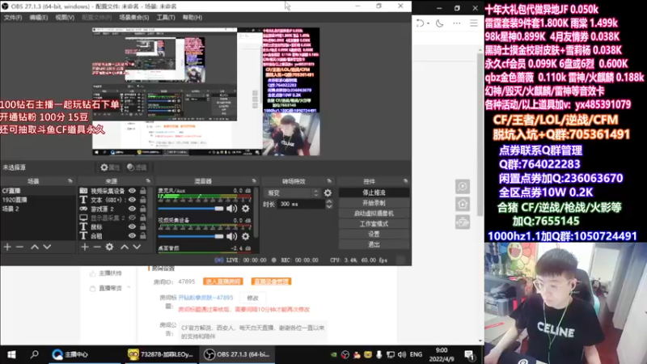Adjust the 麦克风/Aux volume slider

191,209
